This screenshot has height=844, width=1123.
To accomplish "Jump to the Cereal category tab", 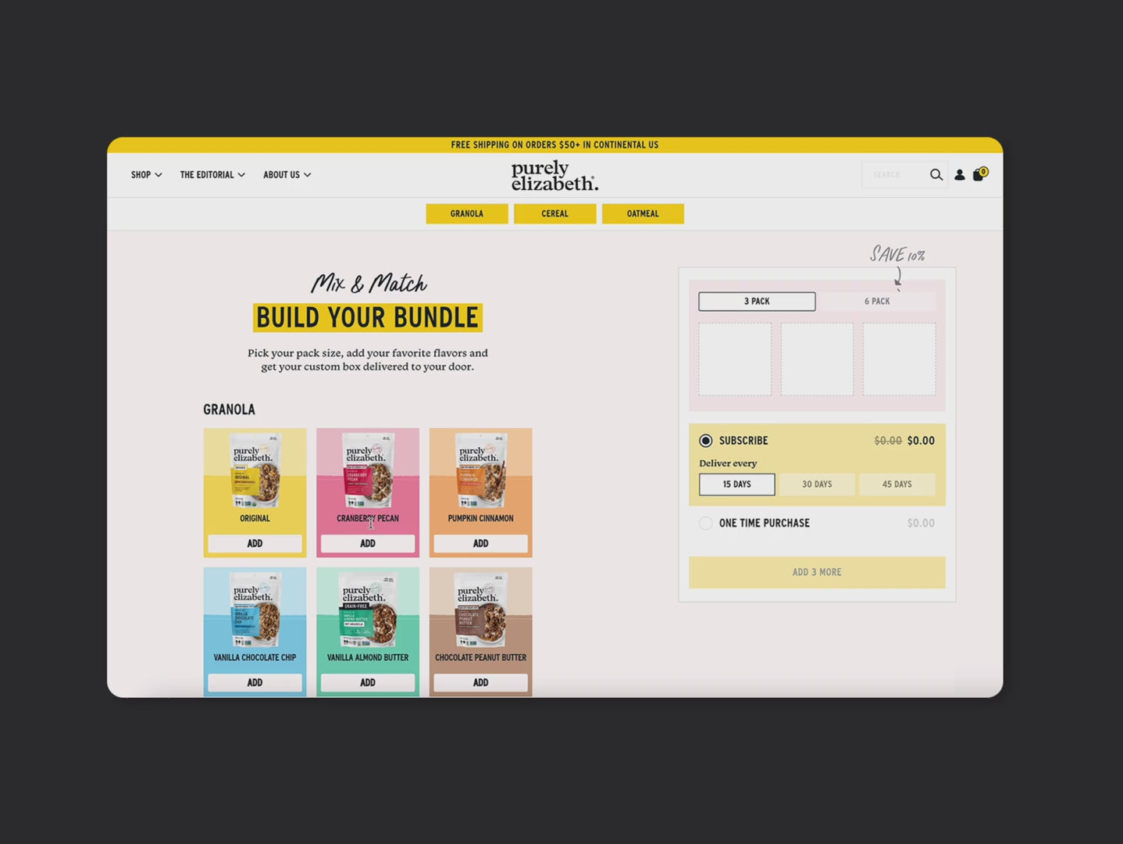I will (554, 214).
